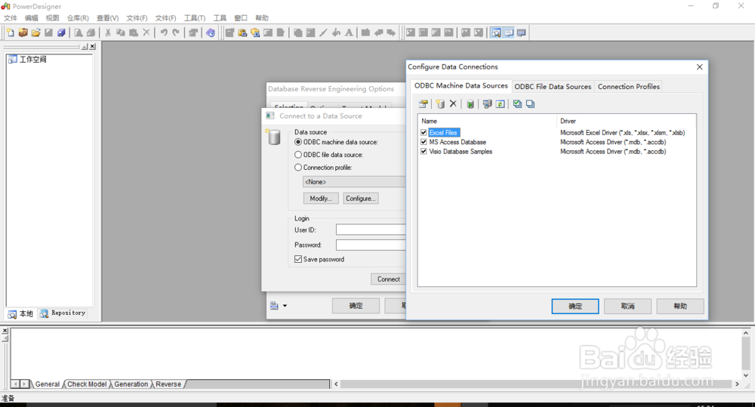This screenshot has height=407, width=755.
Task: Uncheck the Visio Database Samples checkbox
Action: click(x=424, y=151)
